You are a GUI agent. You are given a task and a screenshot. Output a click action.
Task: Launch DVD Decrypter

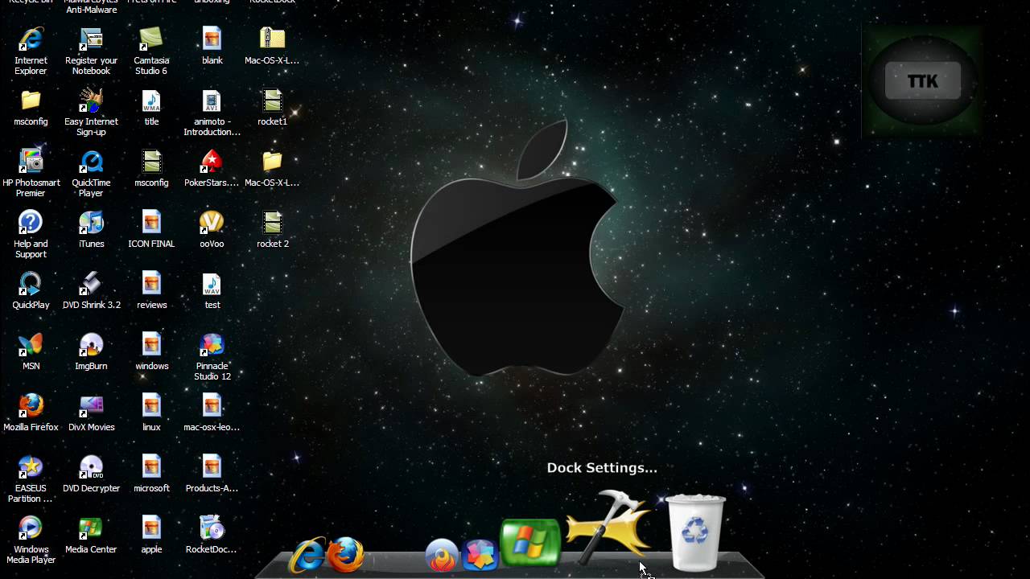coord(91,468)
